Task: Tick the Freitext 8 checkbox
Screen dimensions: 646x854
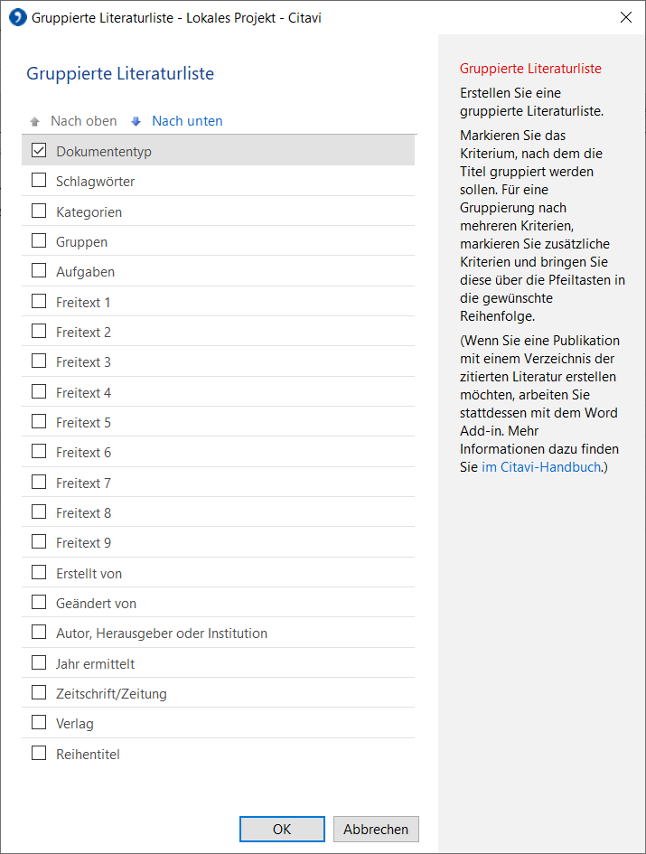Action: [39, 512]
